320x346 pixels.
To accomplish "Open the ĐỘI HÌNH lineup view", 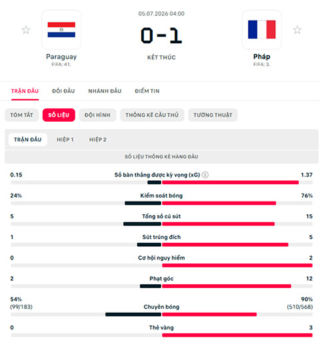I will click(97, 115).
